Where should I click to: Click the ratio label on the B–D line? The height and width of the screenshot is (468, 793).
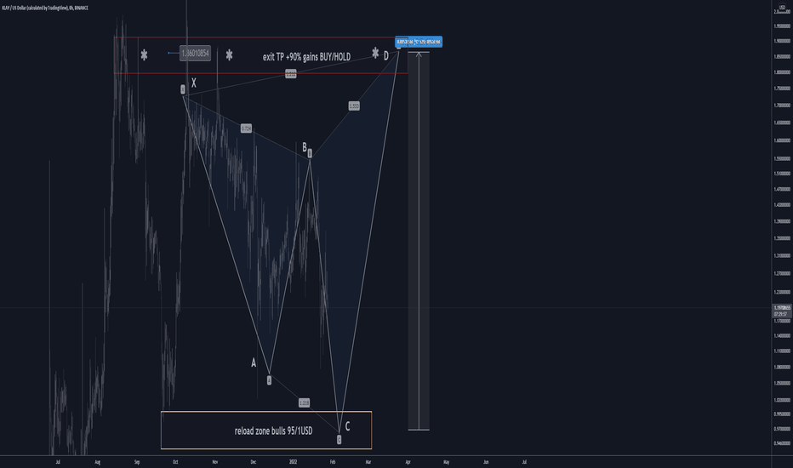354,106
